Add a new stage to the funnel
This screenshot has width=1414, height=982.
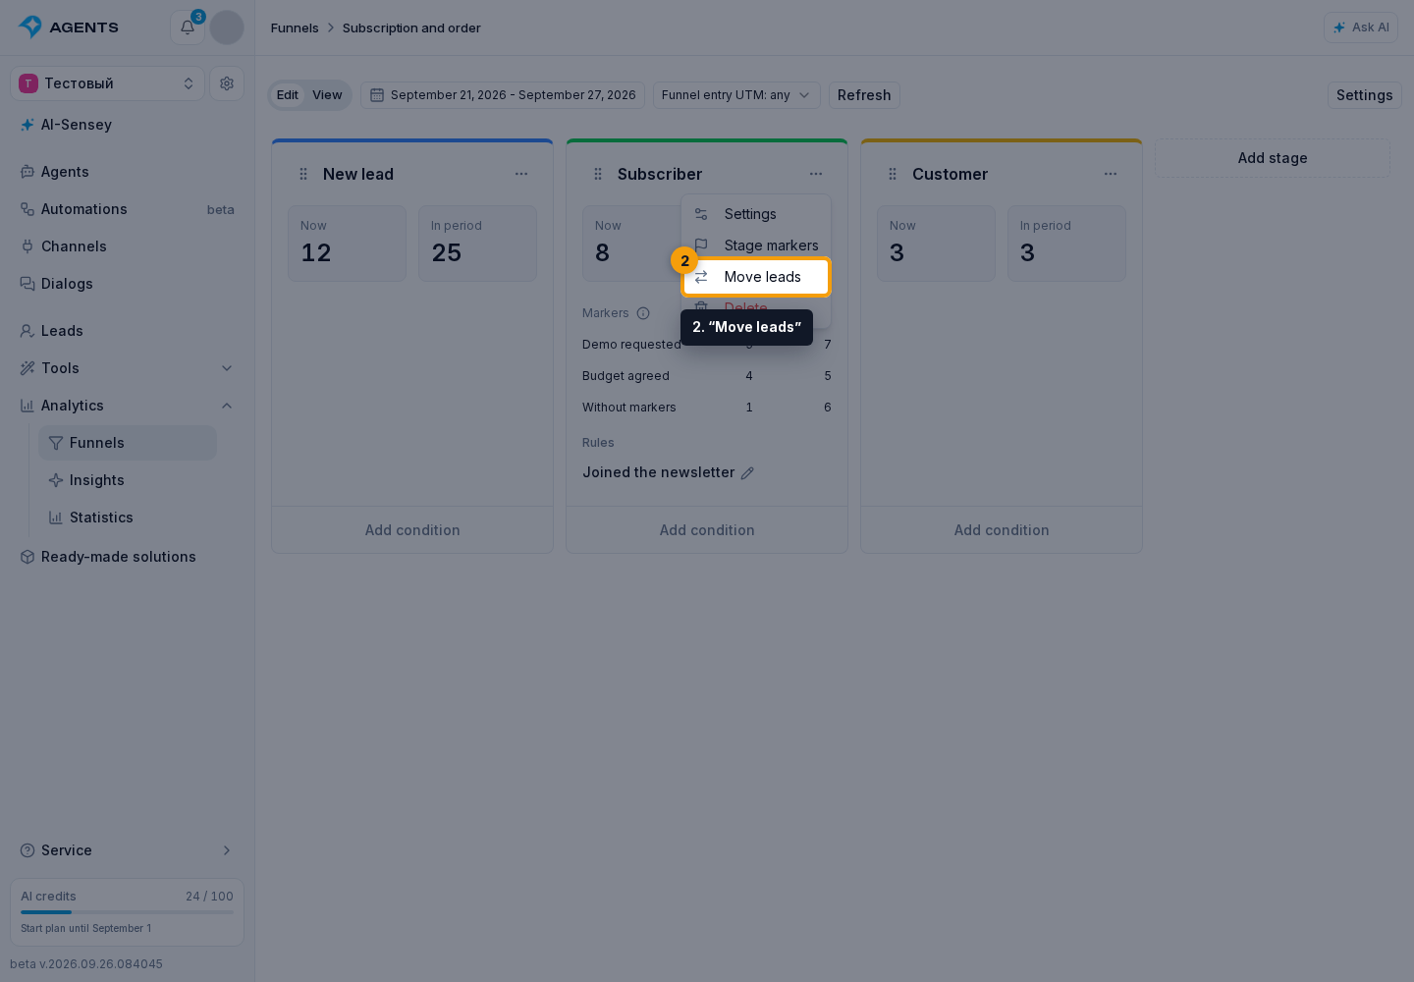pos(1273,158)
